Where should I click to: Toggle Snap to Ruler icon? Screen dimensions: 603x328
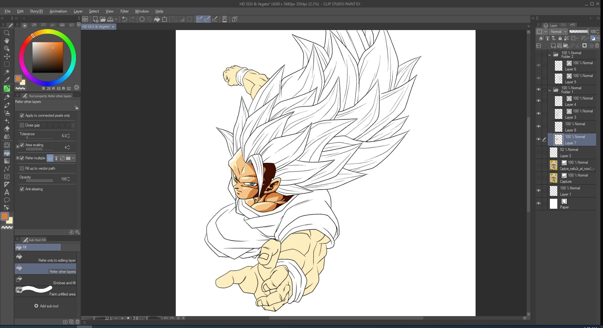pos(199,19)
